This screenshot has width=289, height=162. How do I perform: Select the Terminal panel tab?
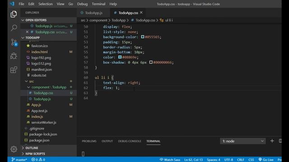click(154, 141)
